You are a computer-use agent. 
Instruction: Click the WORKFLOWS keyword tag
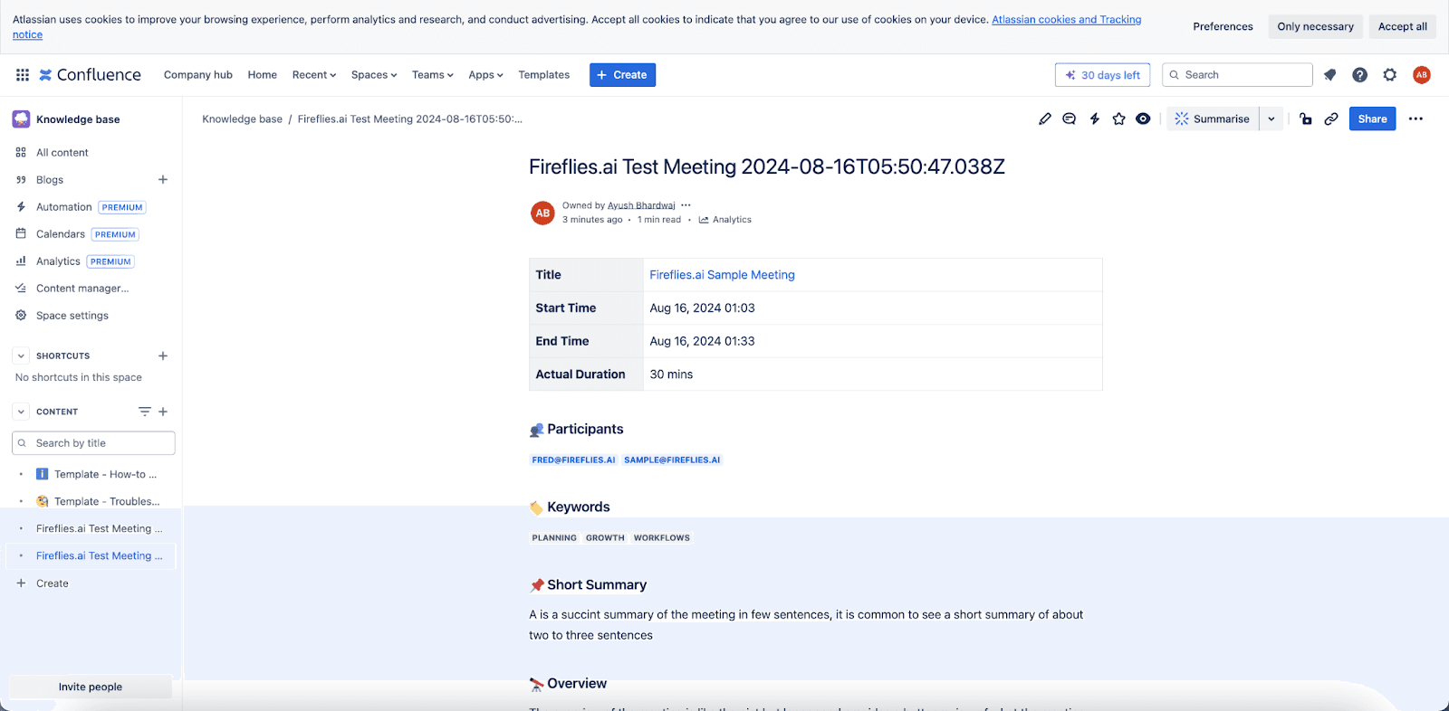tap(662, 537)
